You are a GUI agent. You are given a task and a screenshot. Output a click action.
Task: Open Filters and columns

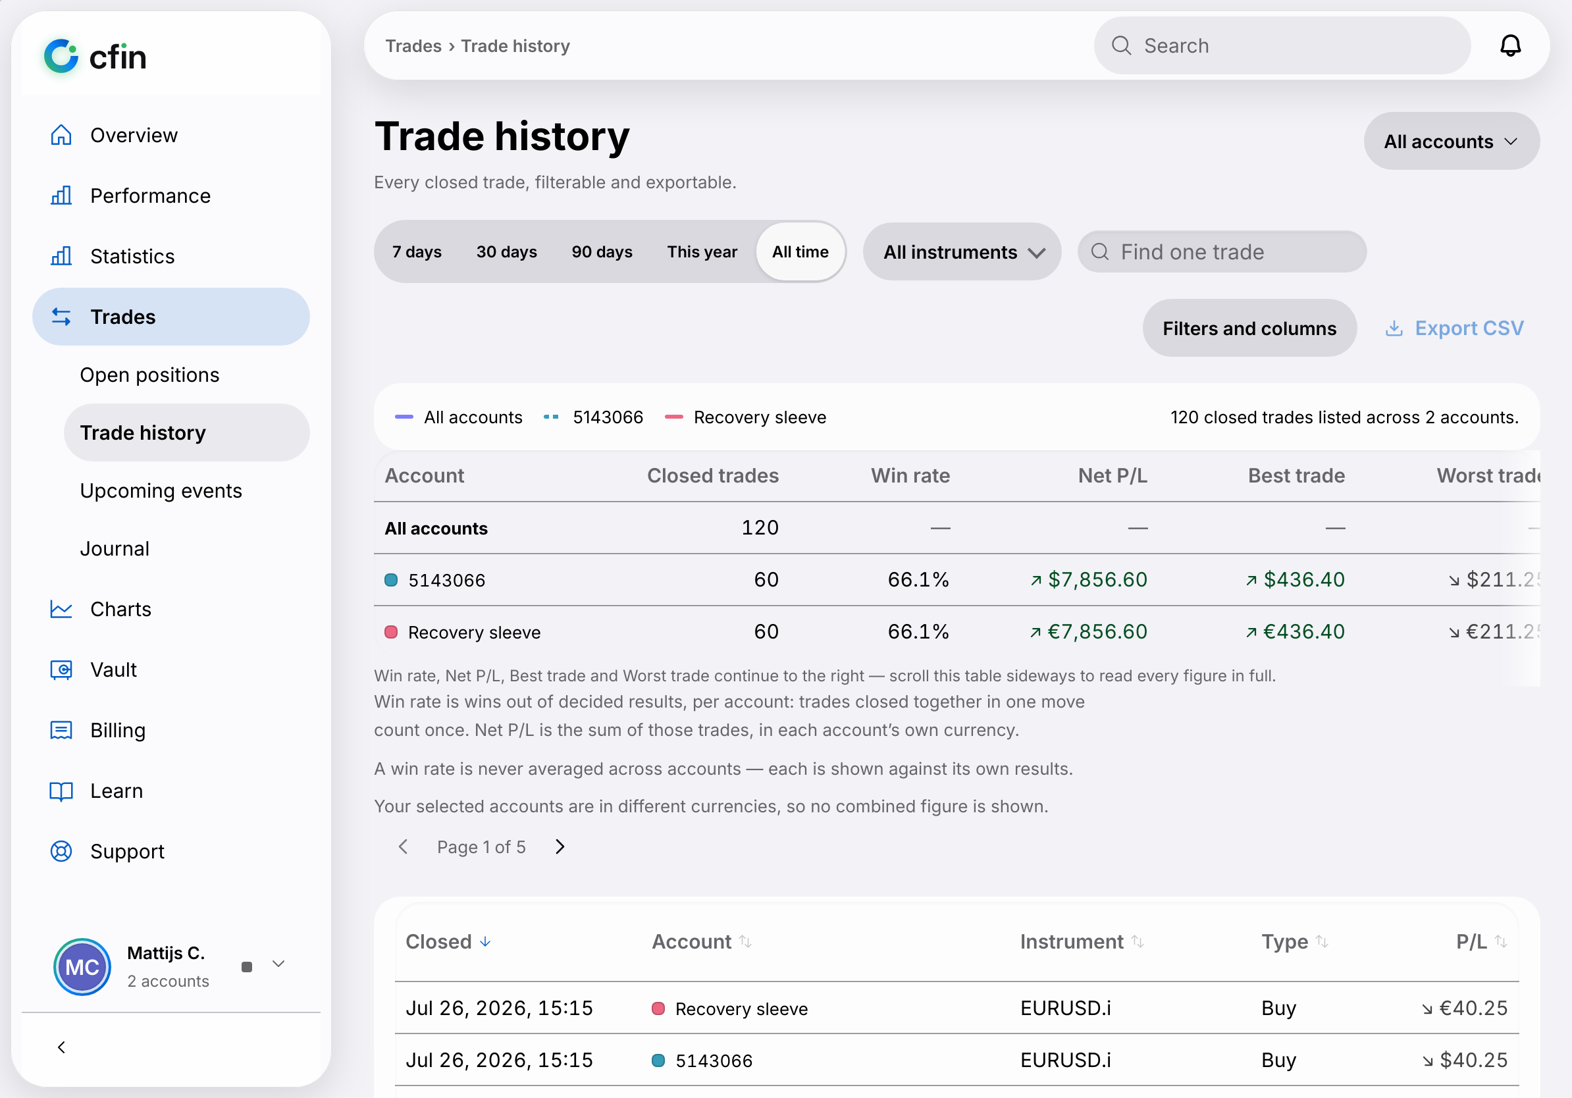[x=1249, y=328]
